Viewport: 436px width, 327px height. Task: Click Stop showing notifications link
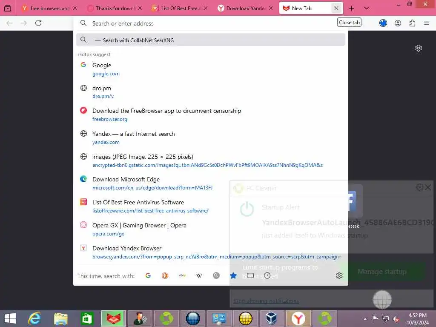click(267, 301)
